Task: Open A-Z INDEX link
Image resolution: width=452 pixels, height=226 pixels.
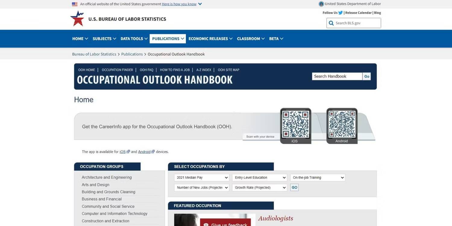Action: [x=204, y=70]
